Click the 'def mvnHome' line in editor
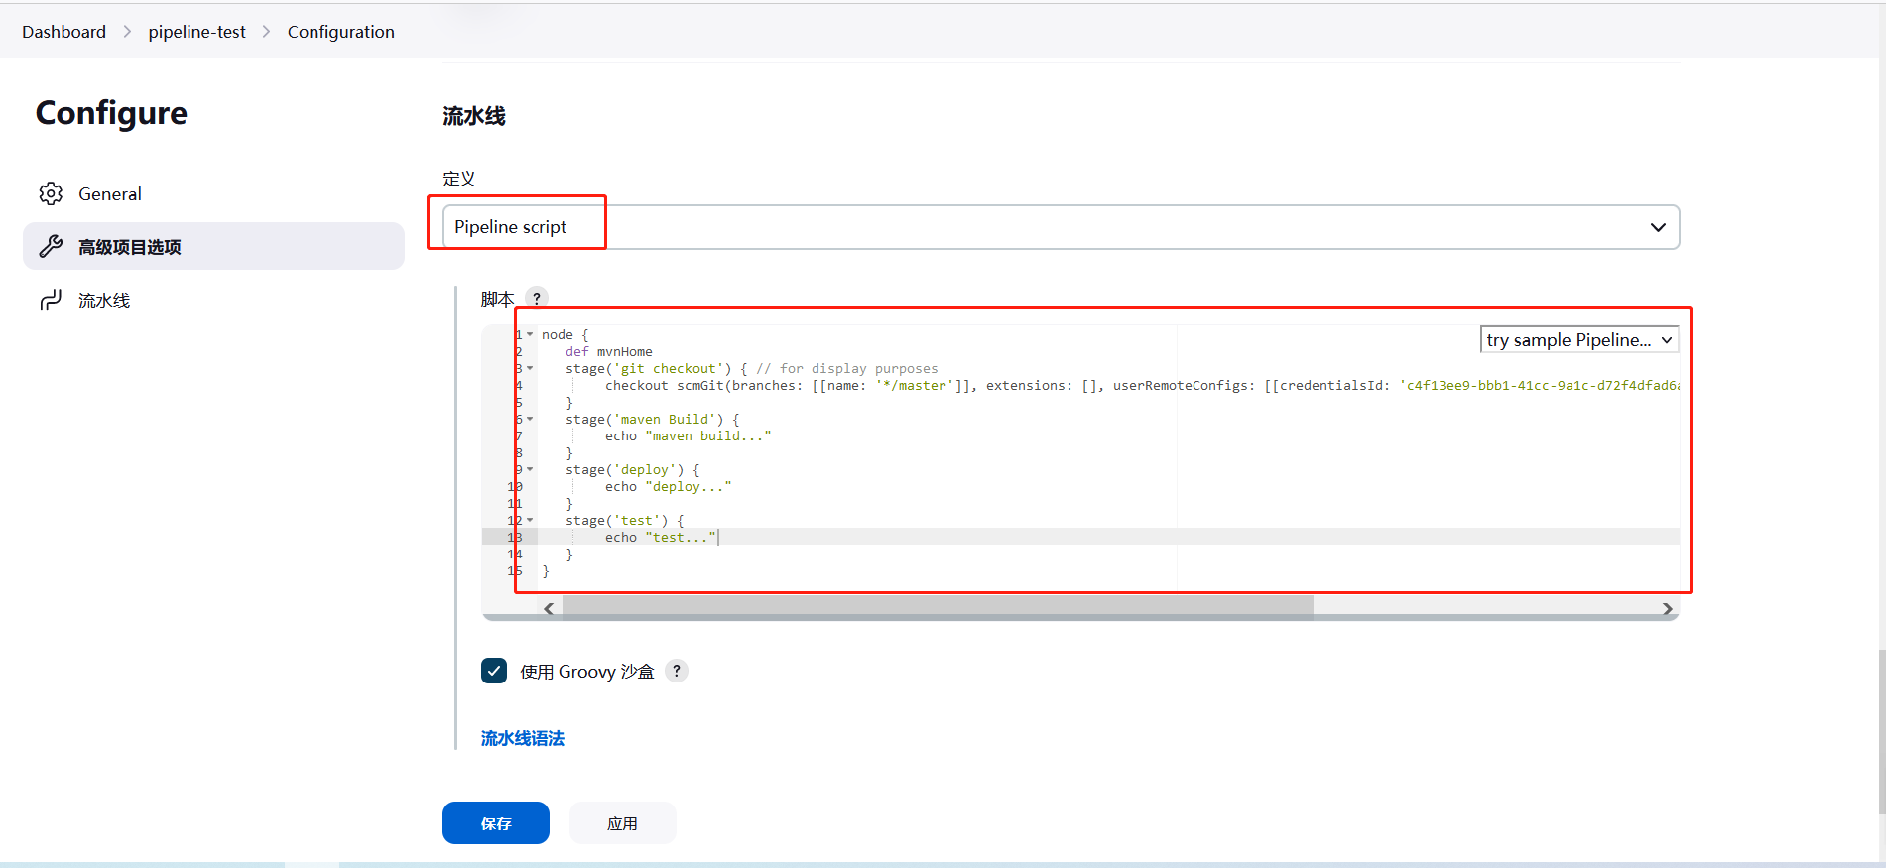This screenshot has height=868, width=1886. (609, 351)
